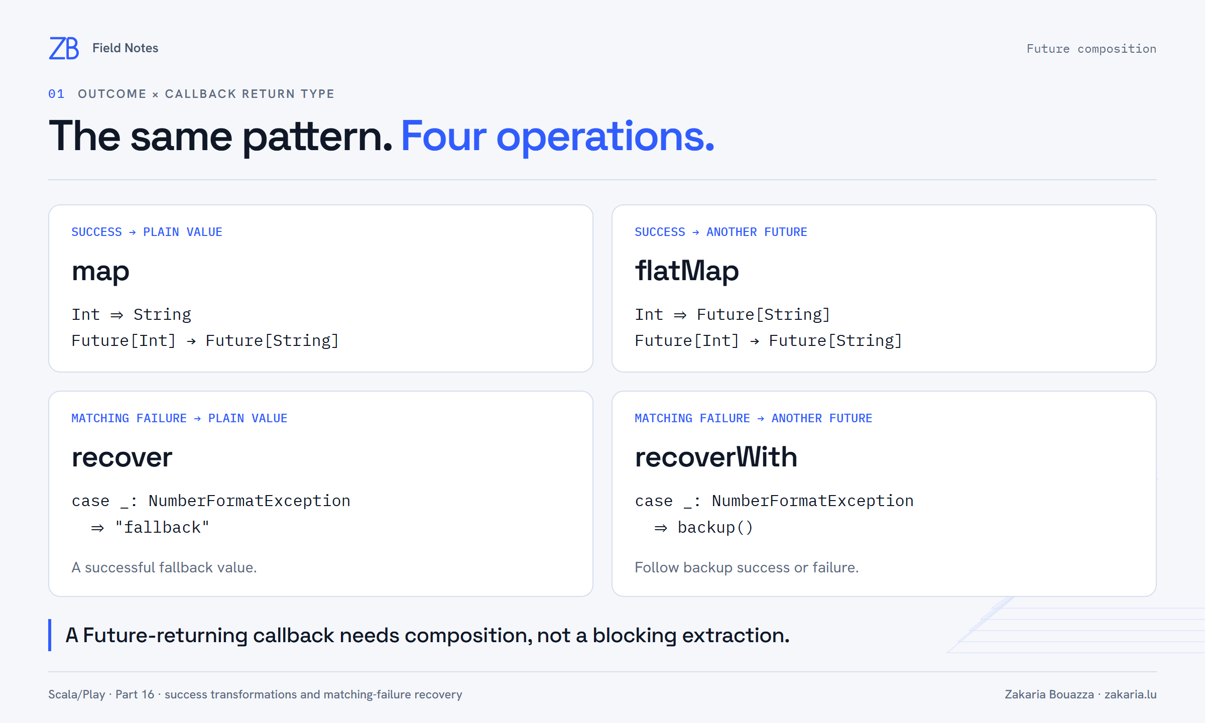The height and width of the screenshot is (723, 1205).
Task: Click the 'A Future-returning callback needs composition' quote
Action: 427,636
